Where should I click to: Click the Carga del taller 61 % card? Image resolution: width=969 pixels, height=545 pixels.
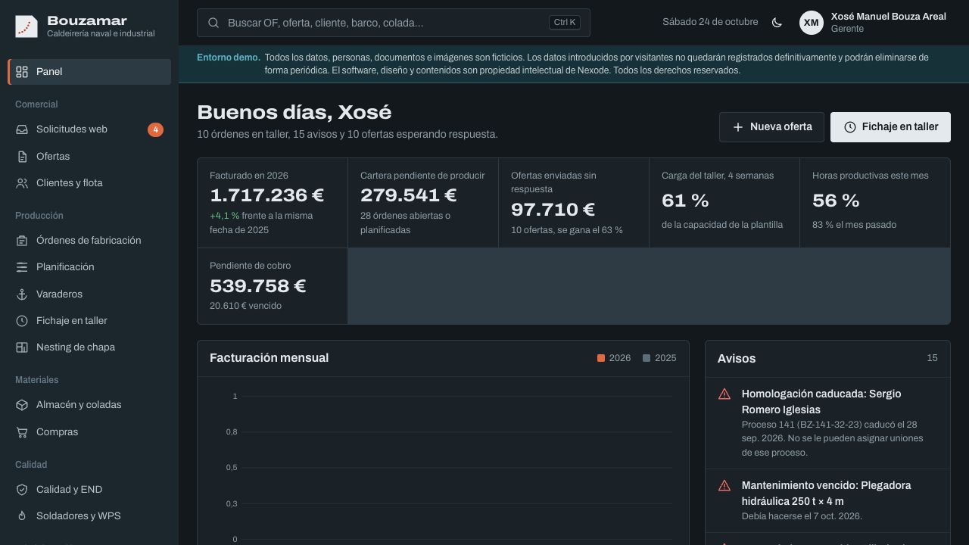point(724,203)
